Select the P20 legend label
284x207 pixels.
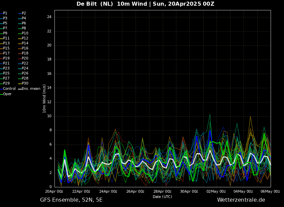pos(23,58)
